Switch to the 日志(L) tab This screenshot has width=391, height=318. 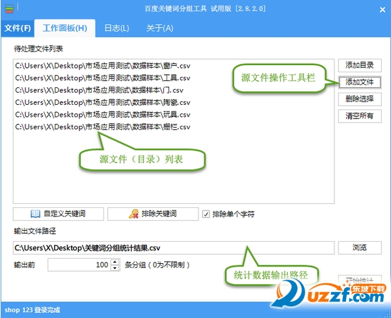click(x=116, y=28)
